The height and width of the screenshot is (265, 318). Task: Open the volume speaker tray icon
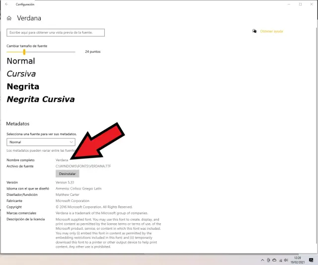pyautogui.click(x=285, y=260)
